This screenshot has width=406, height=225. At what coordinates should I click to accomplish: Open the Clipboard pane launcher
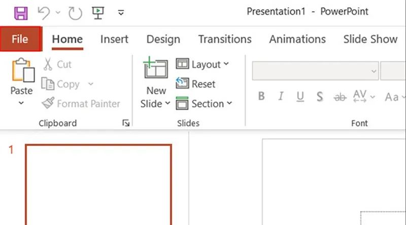125,123
